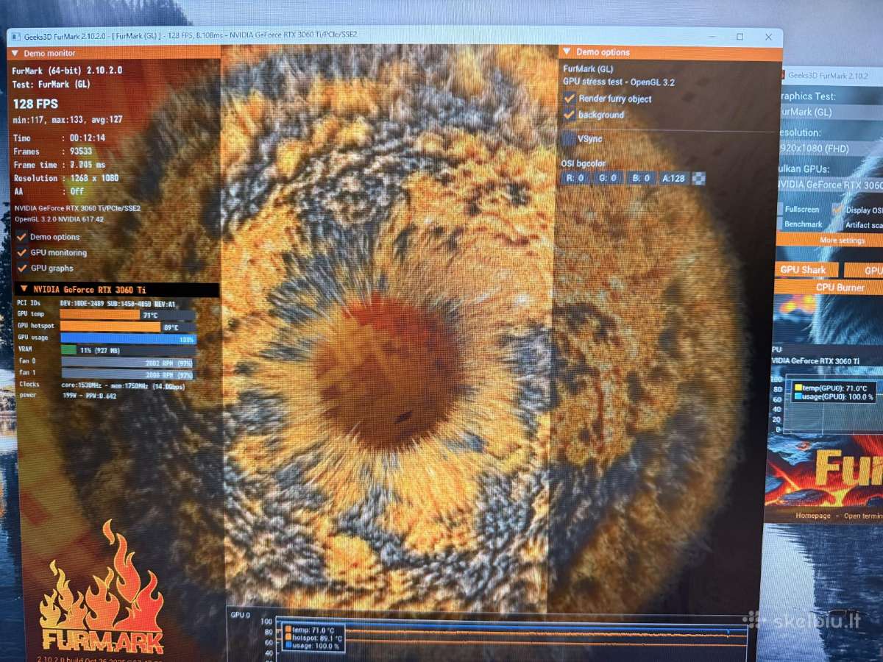Toggle the Fullscreen checkbox in launcher window
The image size is (883, 662).
pyautogui.click(x=780, y=209)
